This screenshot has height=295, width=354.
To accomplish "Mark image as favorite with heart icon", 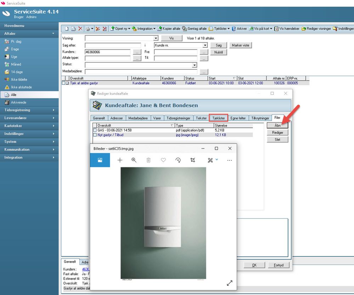I will [163, 160].
